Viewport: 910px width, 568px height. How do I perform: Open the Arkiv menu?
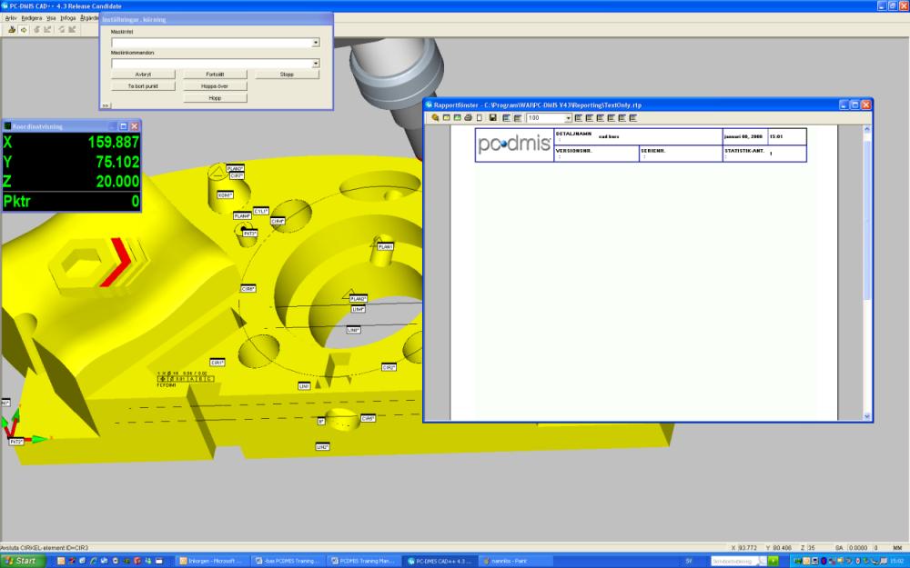[x=11, y=18]
